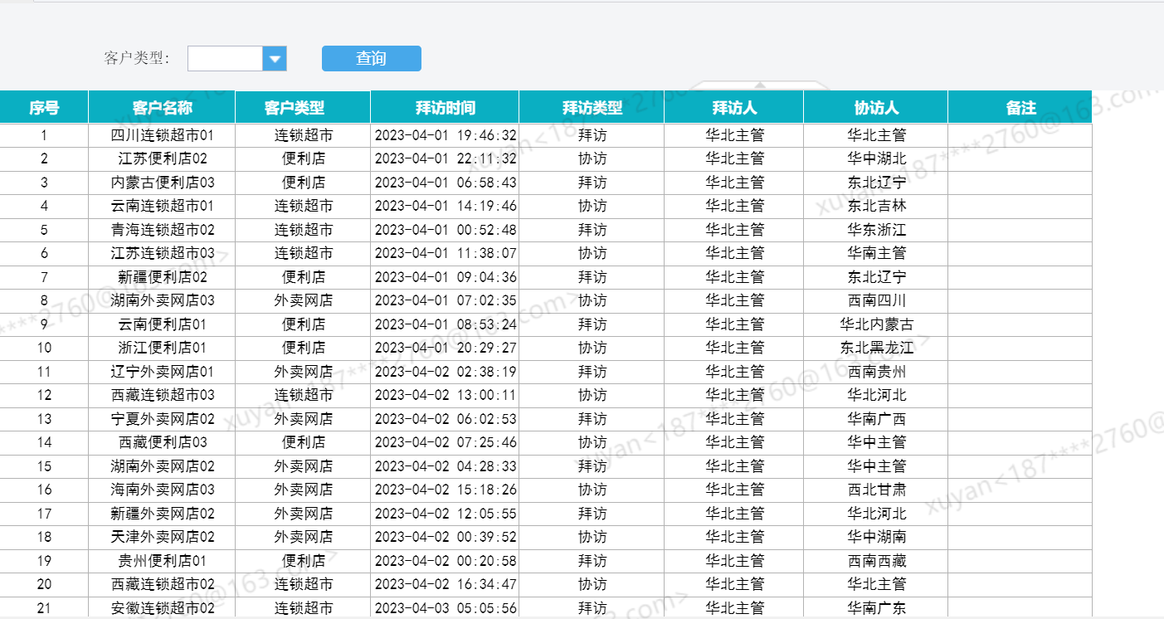
Task: Click the 拜访人 column header
Action: 733,108
